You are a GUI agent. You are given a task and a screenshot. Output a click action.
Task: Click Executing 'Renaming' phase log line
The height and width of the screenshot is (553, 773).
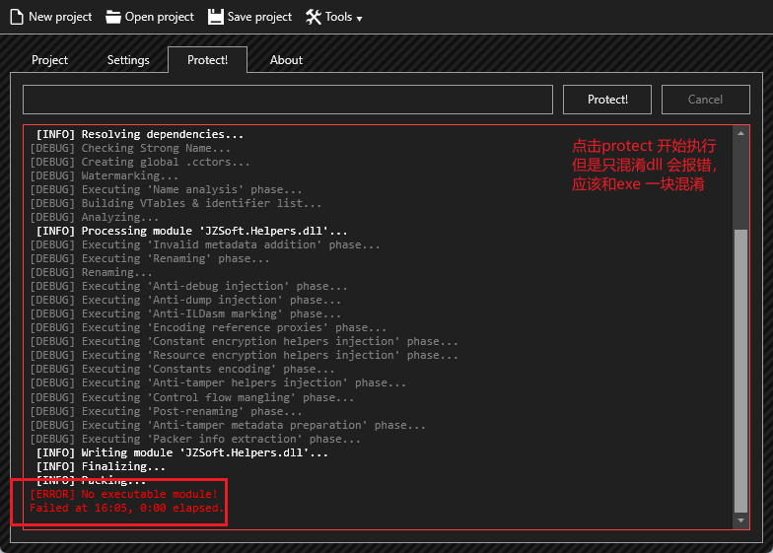pos(150,258)
